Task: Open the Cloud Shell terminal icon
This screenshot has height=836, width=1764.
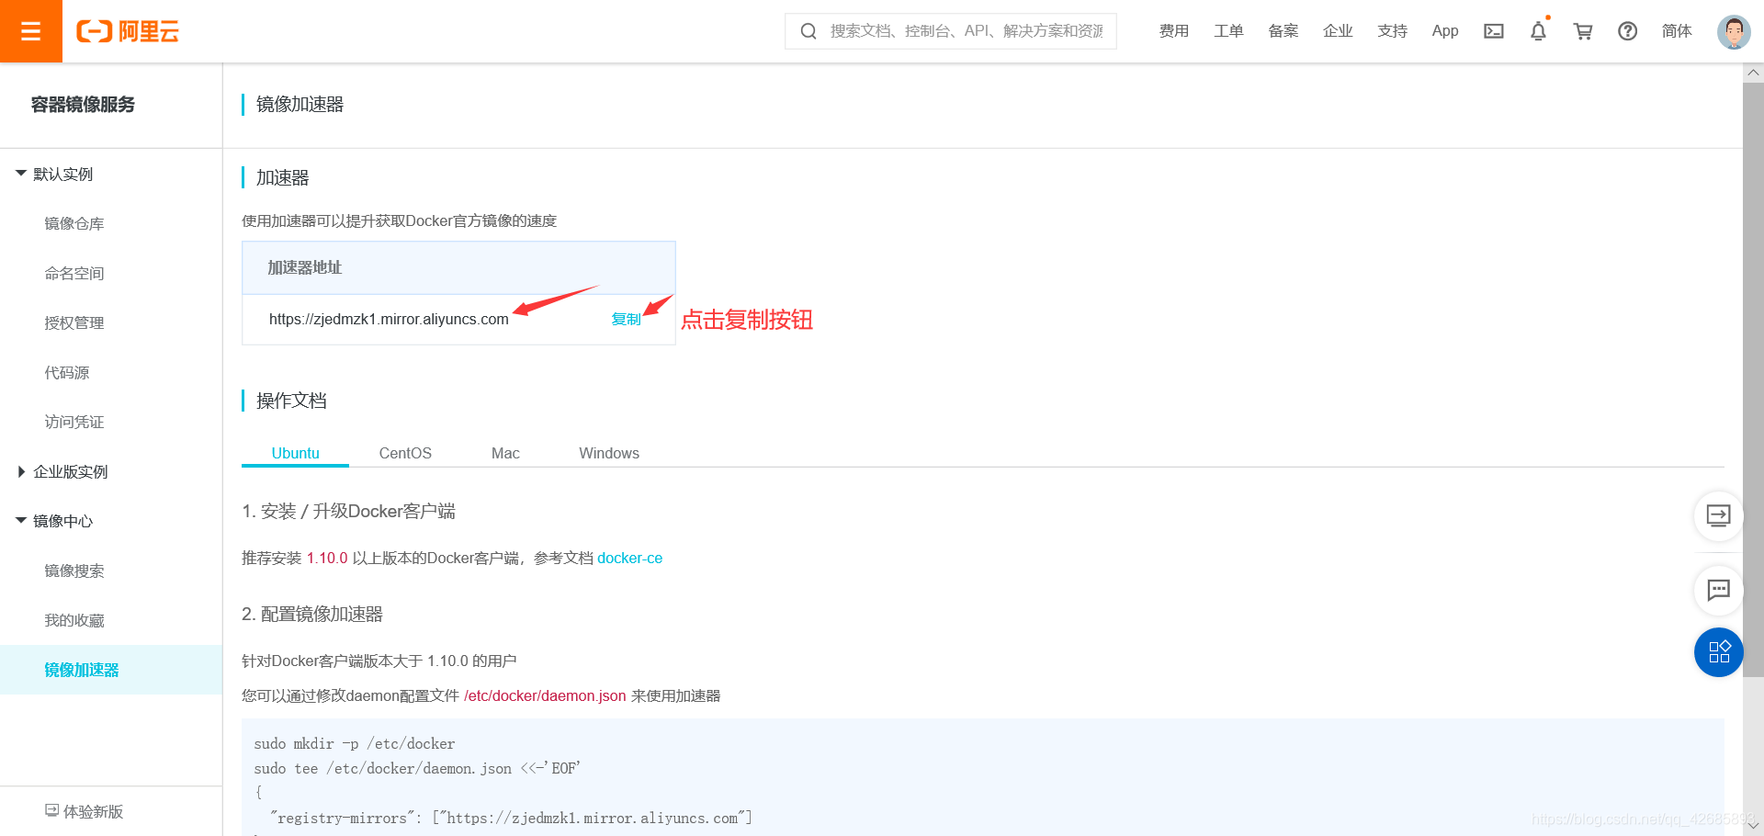Action: pos(1494,31)
